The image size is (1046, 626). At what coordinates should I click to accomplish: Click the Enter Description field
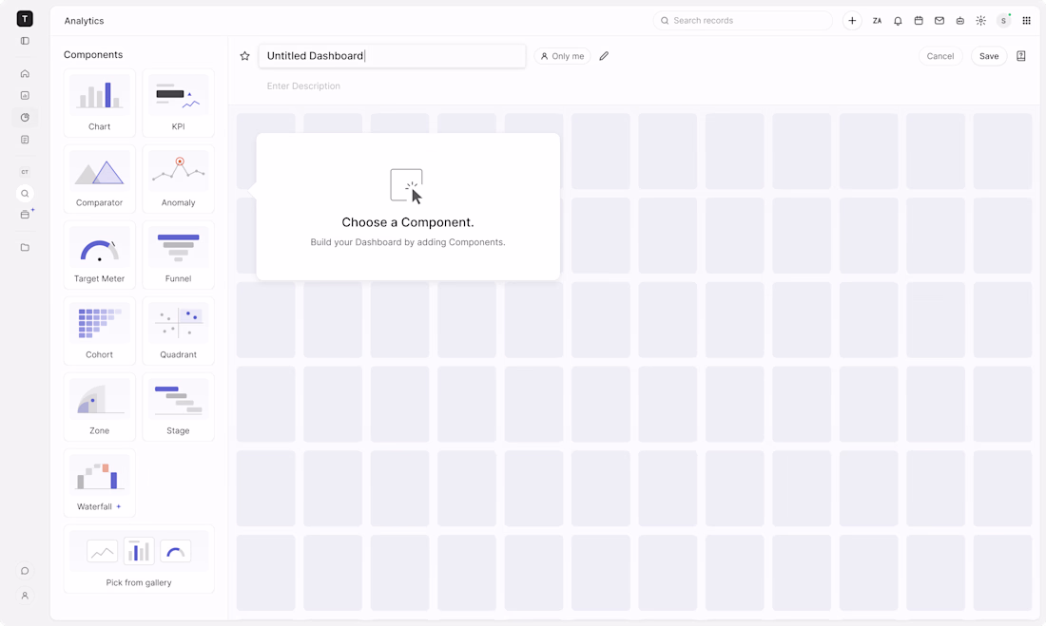pyautogui.click(x=303, y=86)
